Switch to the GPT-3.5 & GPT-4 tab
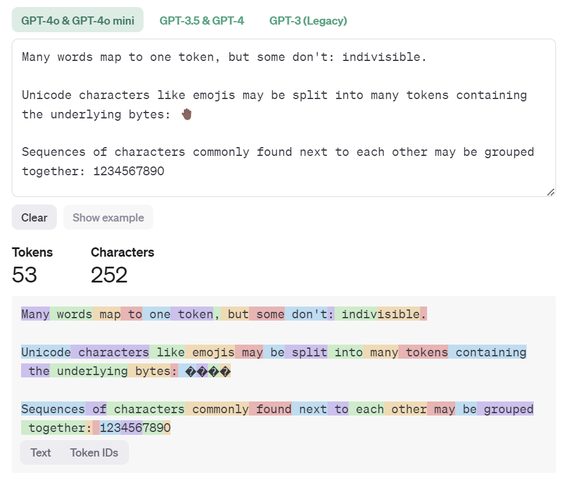This screenshot has width=563, height=480. coord(202,21)
